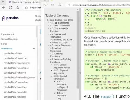Image resolution: width=130 pixels, height=100 pixels.
Task: Open home in Python docs browser window
Action: (60, 5)
